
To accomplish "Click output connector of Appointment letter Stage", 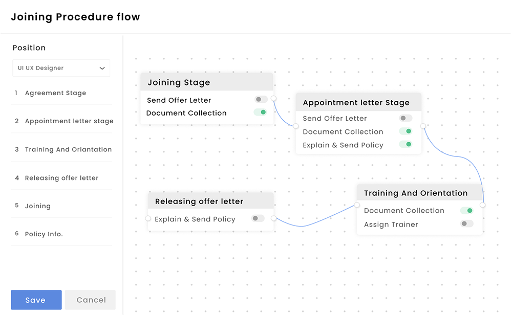I will pyautogui.click(x=423, y=126).
